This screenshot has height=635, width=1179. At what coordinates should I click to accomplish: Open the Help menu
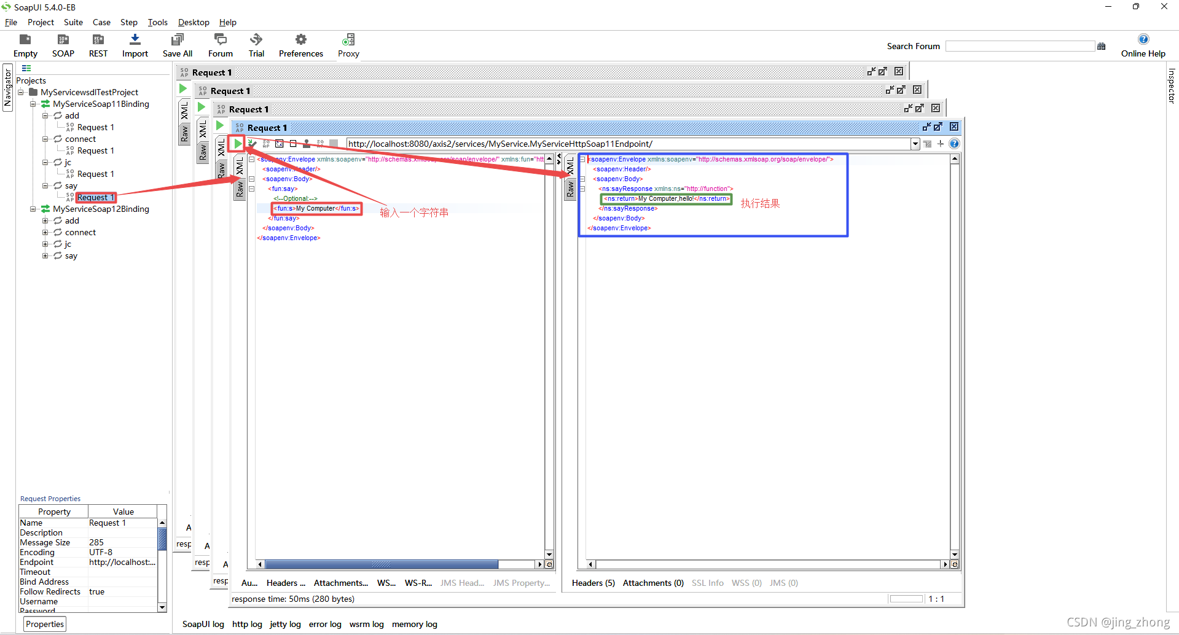click(227, 22)
